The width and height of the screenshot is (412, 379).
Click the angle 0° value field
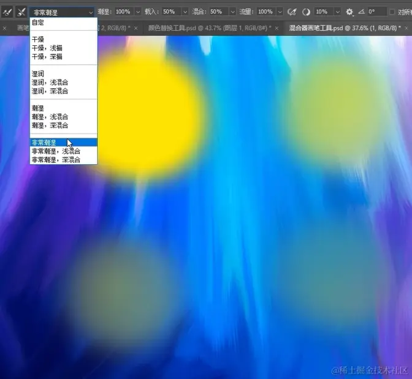tap(377, 12)
